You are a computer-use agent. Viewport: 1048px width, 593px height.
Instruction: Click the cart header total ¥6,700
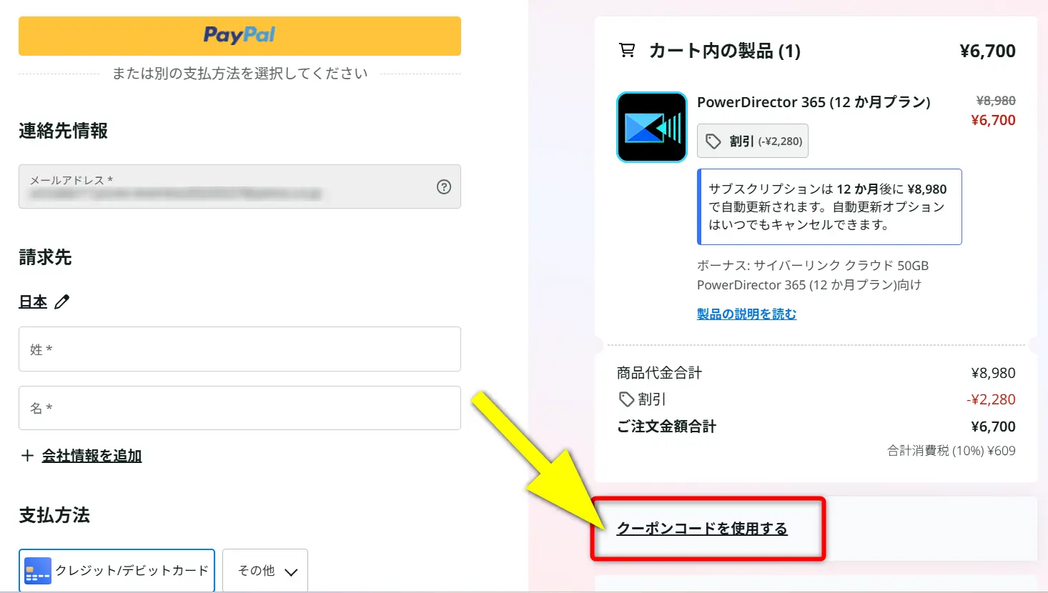tap(987, 51)
